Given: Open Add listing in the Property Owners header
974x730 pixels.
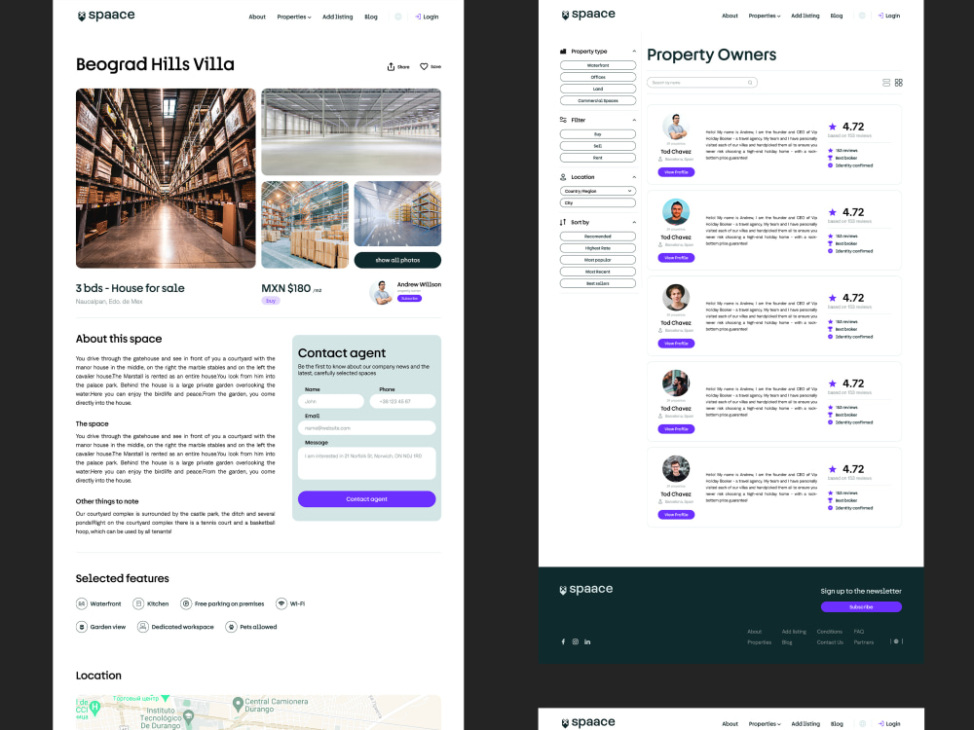Looking at the screenshot, I should (805, 16).
